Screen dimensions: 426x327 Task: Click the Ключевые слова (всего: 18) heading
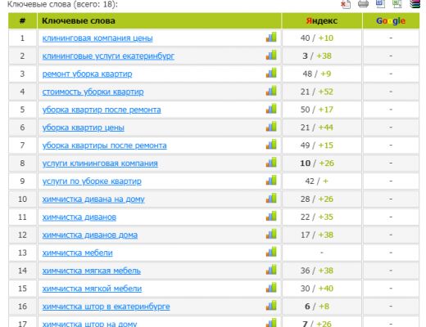click(62, 4)
